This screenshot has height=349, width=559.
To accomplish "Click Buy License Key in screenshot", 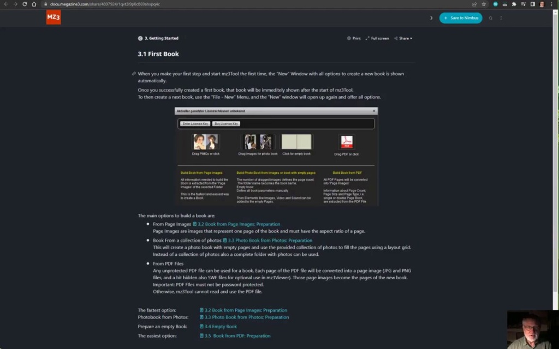I will point(226,124).
